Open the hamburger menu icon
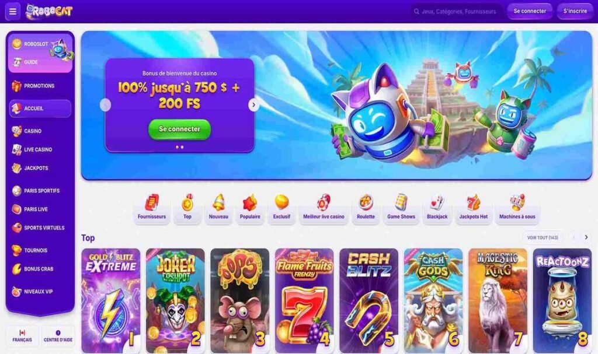 13,12
